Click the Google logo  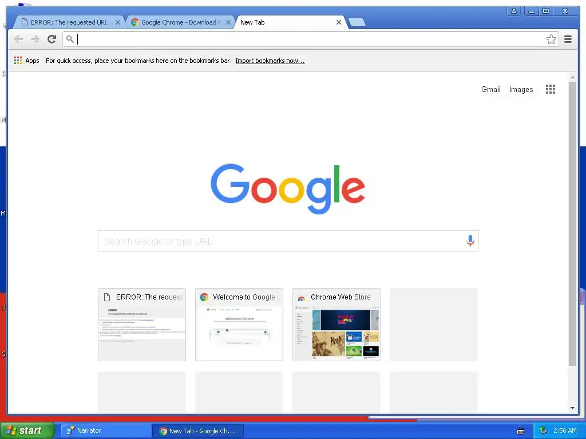coord(288,189)
